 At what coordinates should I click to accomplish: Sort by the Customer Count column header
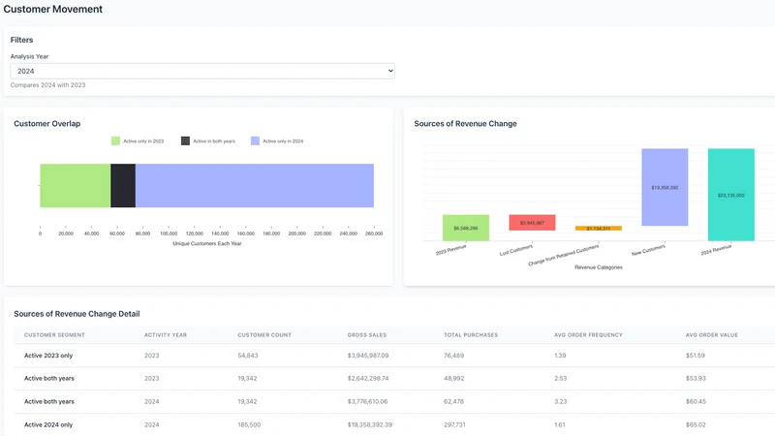pyautogui.click(x=264, y=335)
